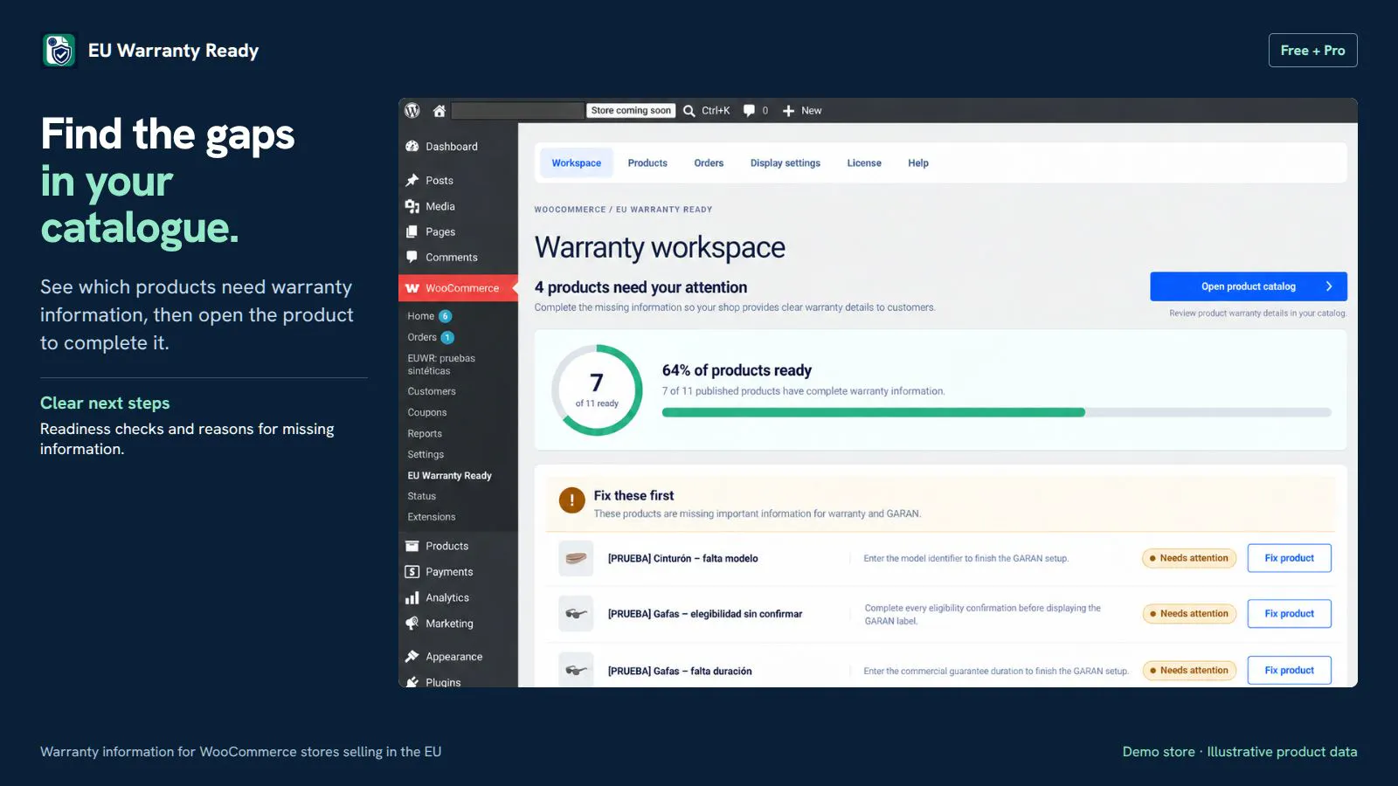
Task: Click the WordPress logo icon
Action: pyautogui.click(x=412, y=110)
